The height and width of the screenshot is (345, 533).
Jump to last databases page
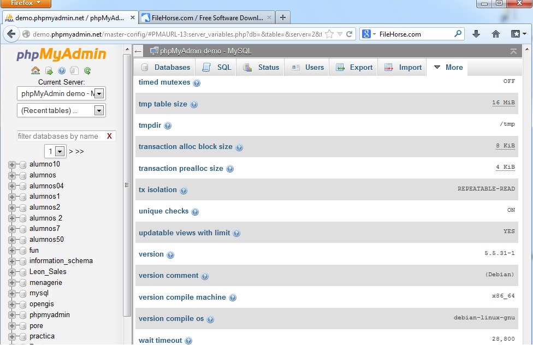80,152
